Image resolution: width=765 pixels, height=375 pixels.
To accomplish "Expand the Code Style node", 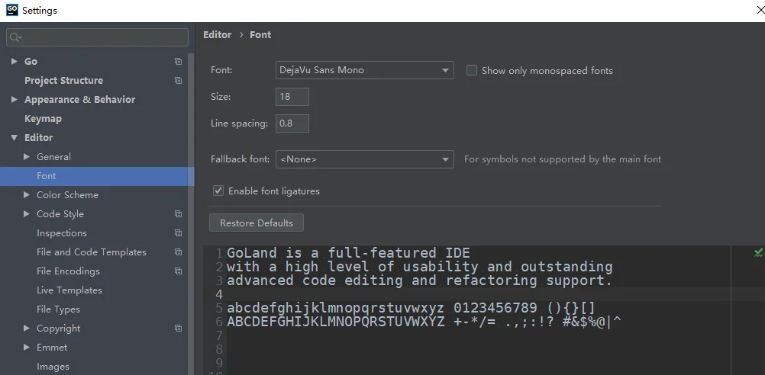I will 27,214.
